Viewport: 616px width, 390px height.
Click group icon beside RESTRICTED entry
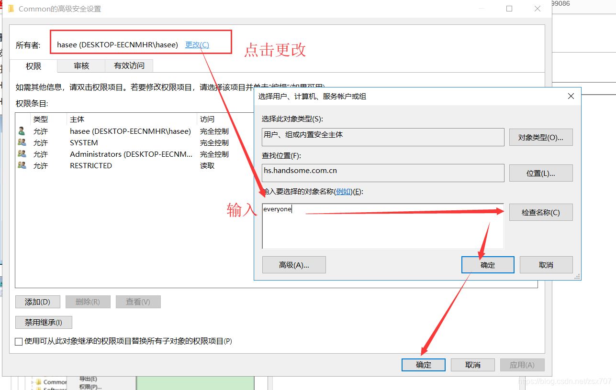(22, 165)
